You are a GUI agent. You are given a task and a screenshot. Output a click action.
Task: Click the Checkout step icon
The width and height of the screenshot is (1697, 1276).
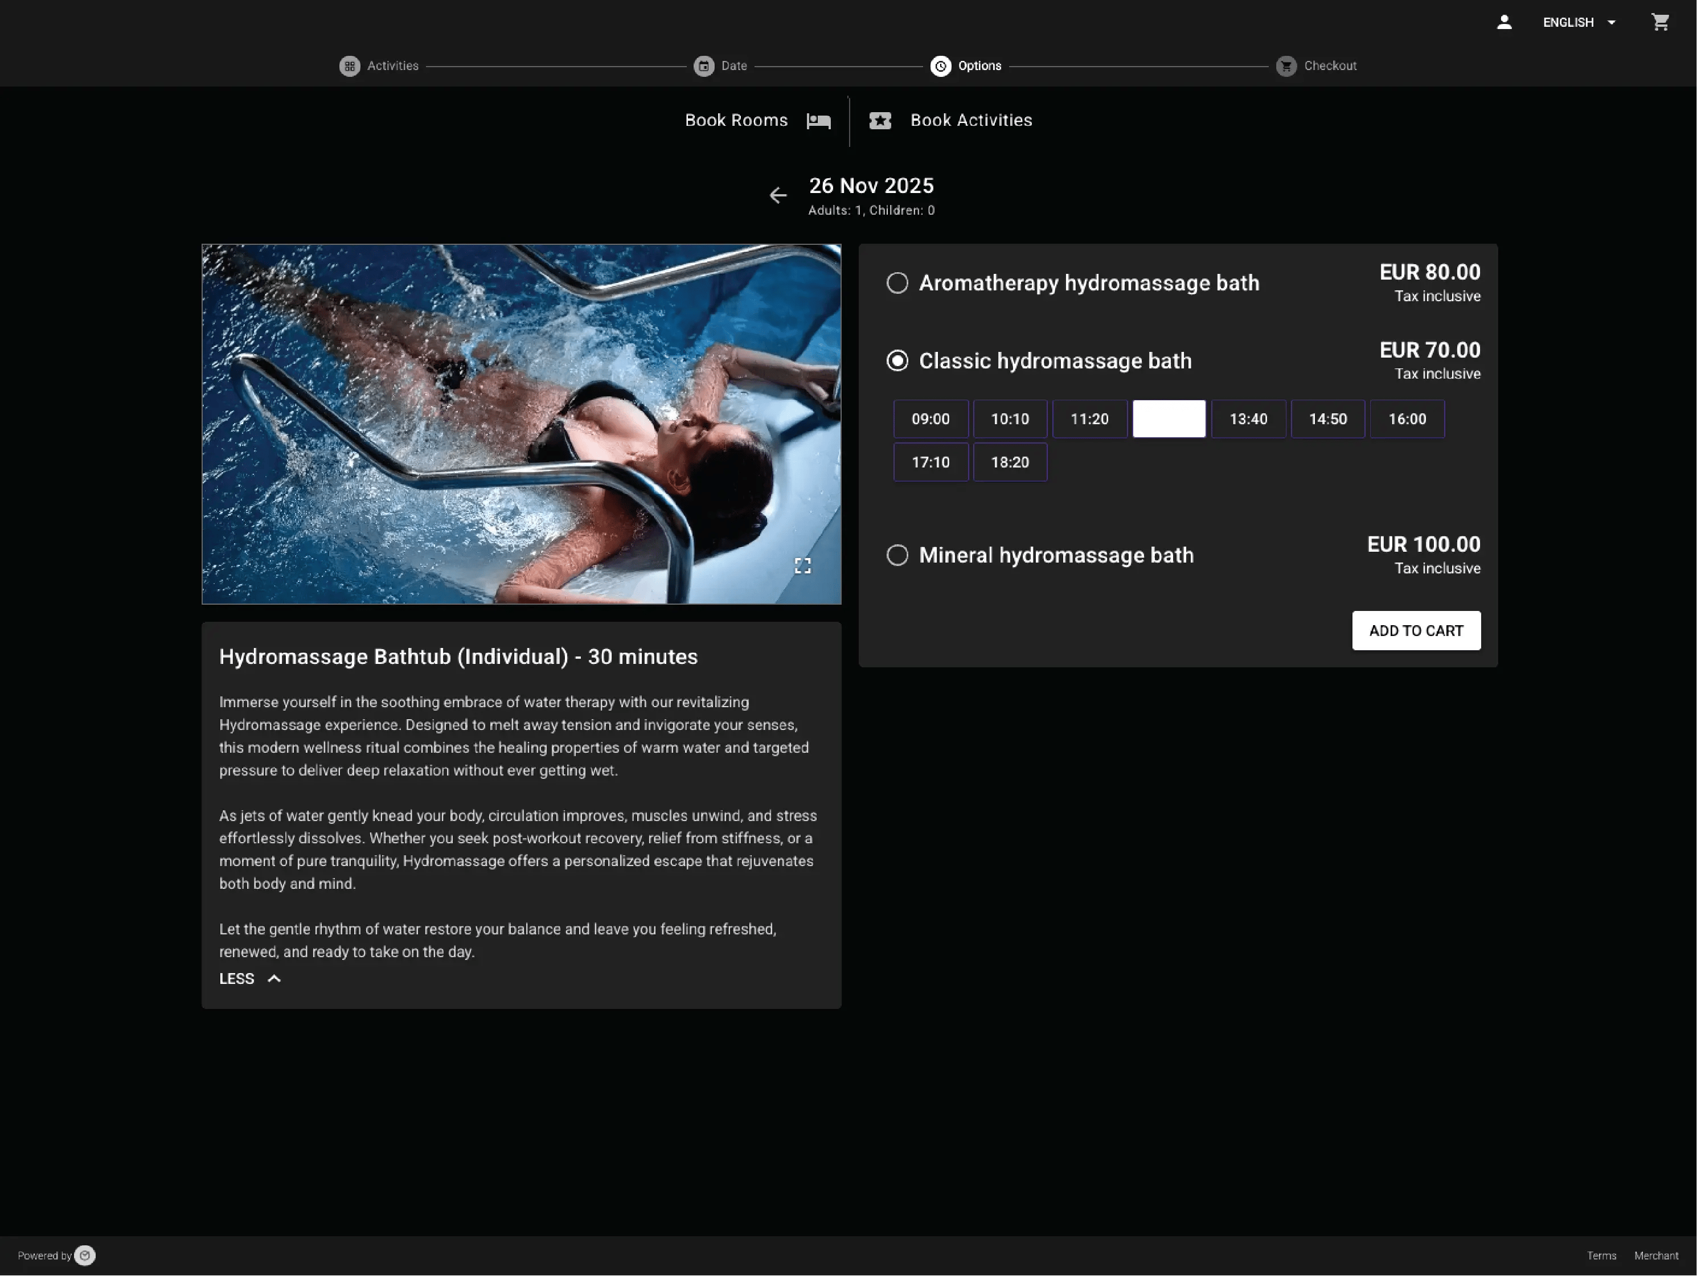point(1286,66)
